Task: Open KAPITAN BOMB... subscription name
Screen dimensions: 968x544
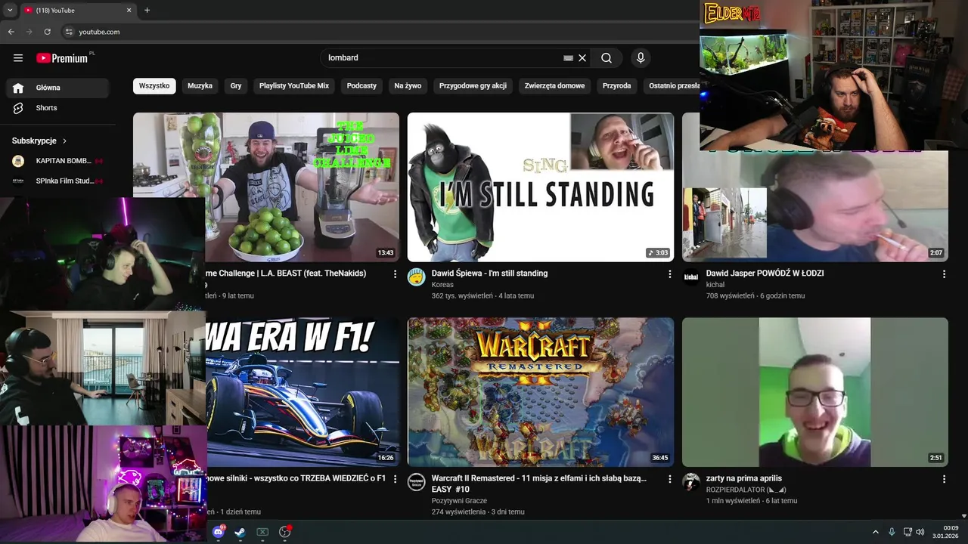Action: (64, 161)
